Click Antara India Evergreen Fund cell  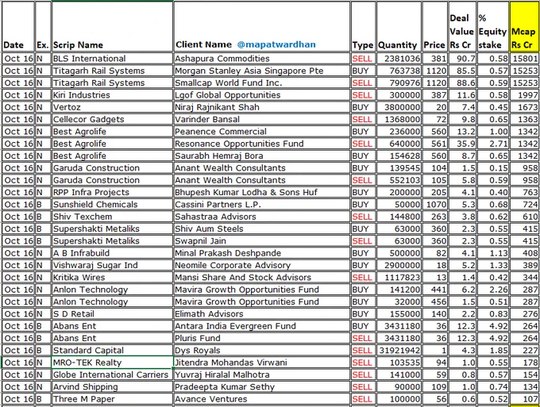pyautogui.click(x=262, y=326)
